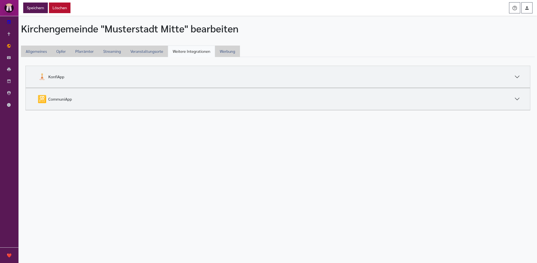The image size is (537, 263).
Task: Click the Kirchengemeinde page heading
Action: point(130,29)
